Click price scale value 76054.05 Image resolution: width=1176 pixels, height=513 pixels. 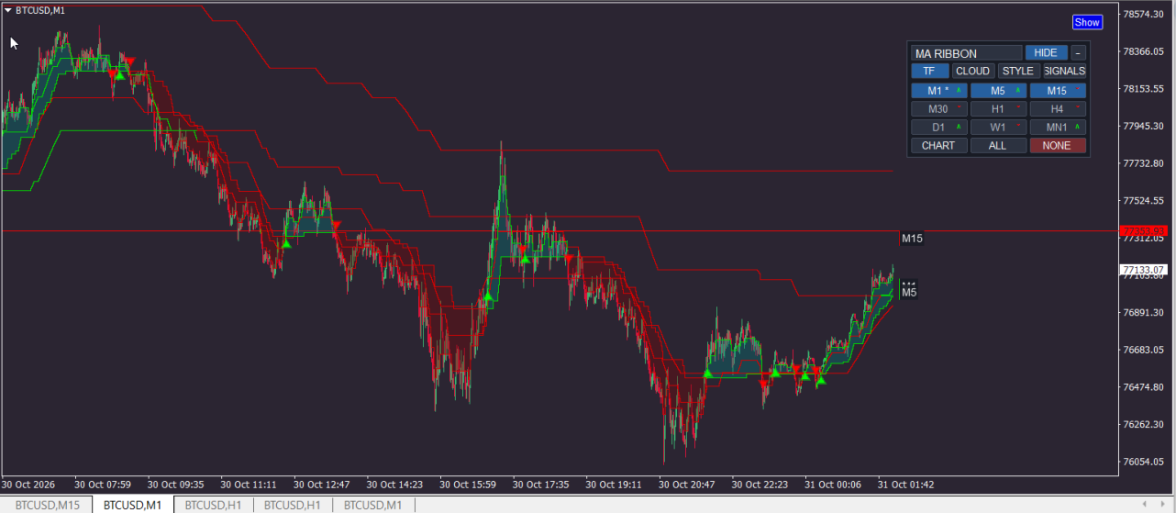pos(1144,462)
